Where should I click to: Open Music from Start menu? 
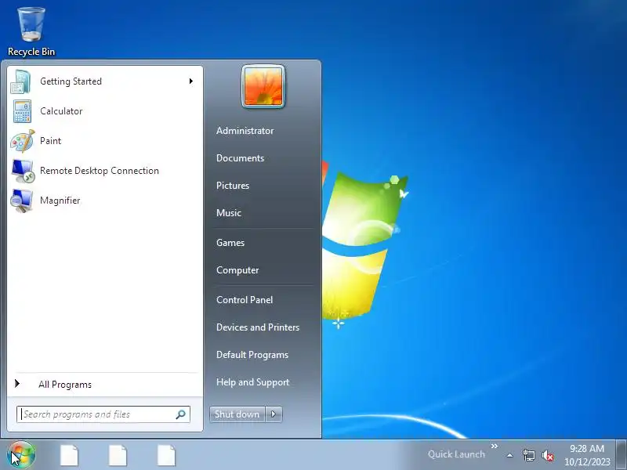(229, 213)
